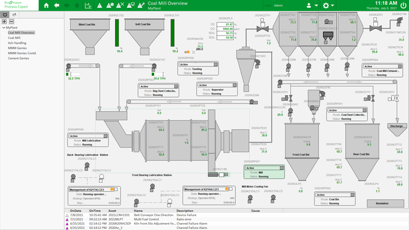Collapse the MyPlant tree node
This screenshot has width=409, height=230.
tap(4, 27)
